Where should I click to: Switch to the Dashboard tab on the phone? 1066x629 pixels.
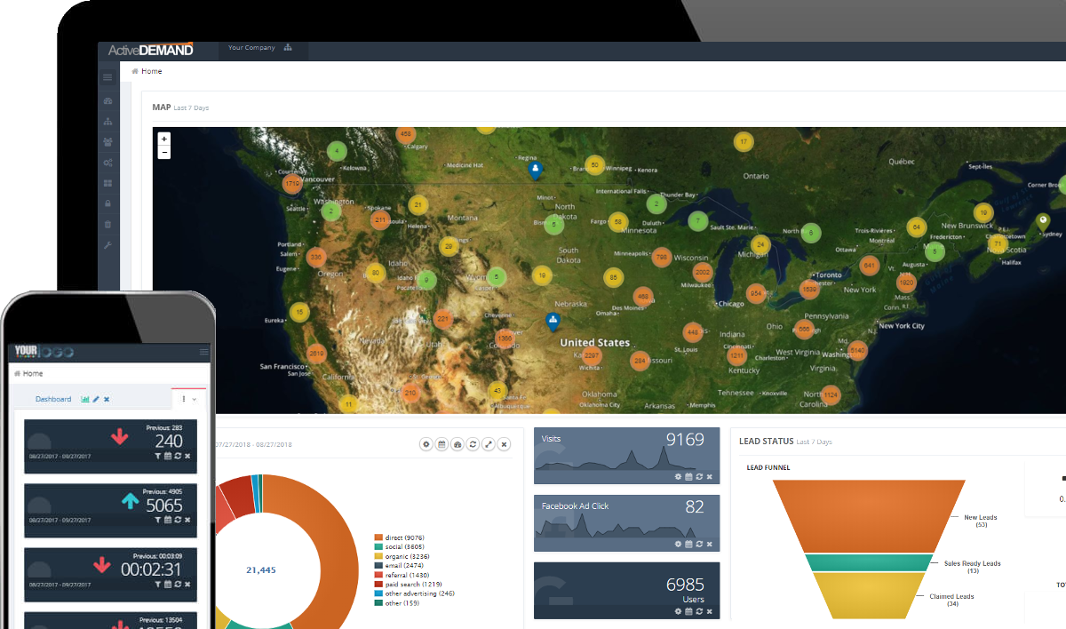pyautogui.click(x=54, y=398)
